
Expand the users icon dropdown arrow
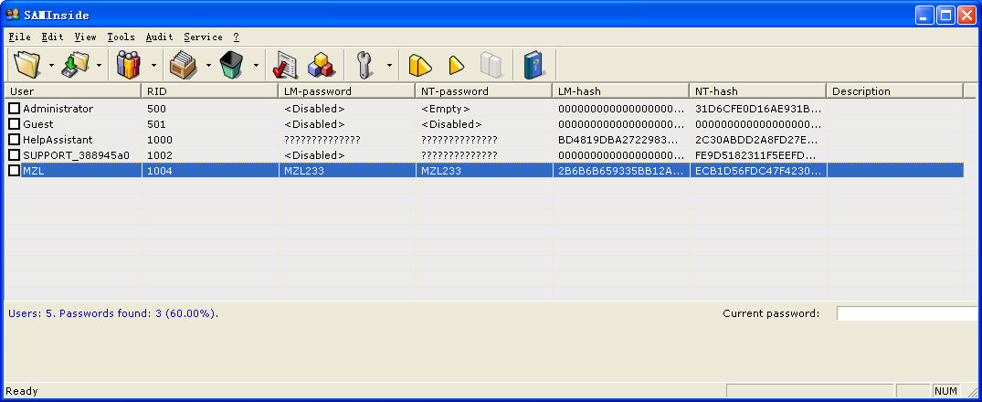154,65
